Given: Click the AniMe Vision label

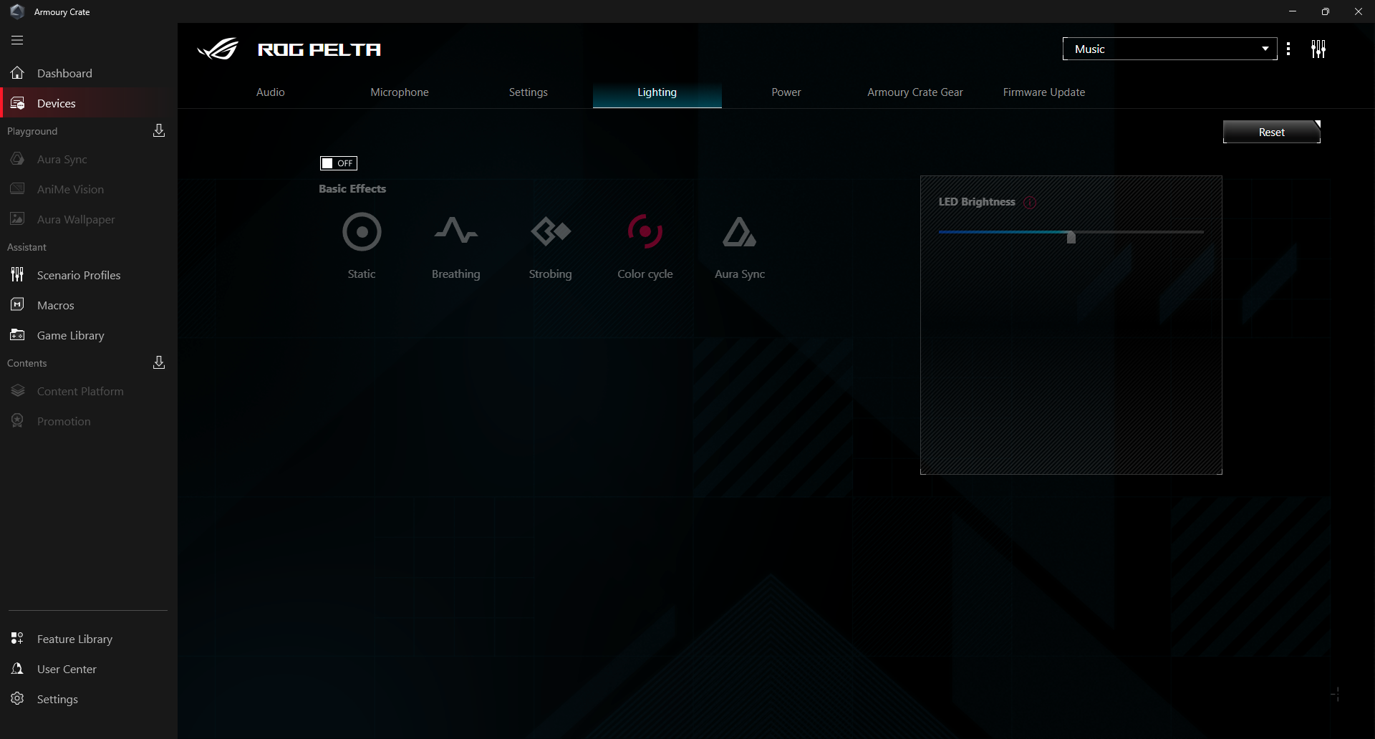Looking at the screenshot, I should tap(70, 189).
